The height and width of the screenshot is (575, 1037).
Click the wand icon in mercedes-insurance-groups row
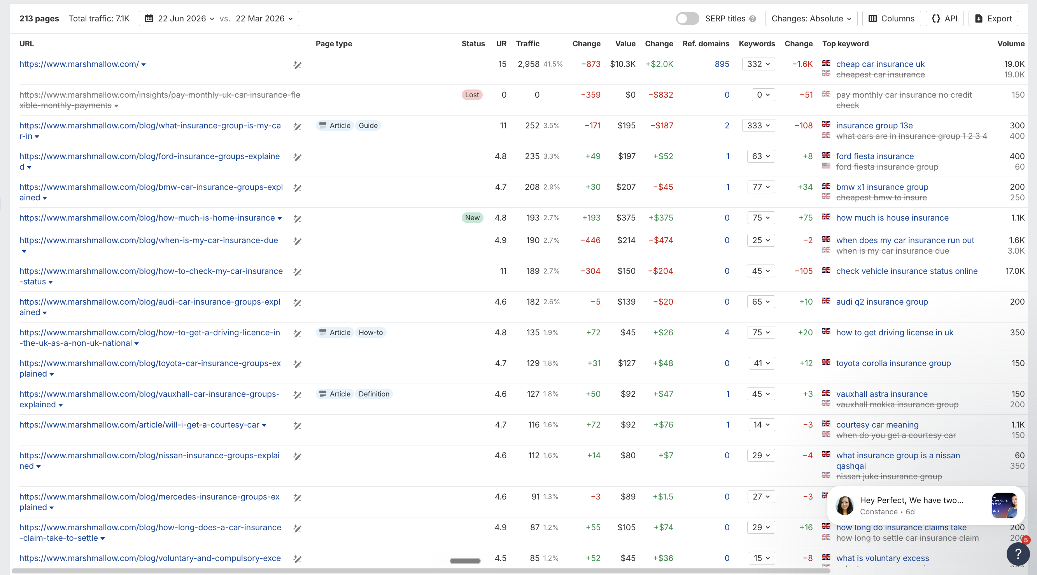click(x=297, y=497)
